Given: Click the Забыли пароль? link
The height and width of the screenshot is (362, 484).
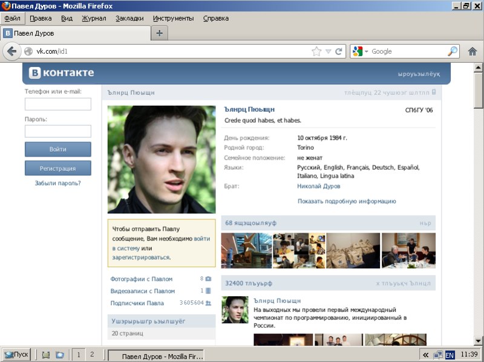Looking at the screenshot, I should click(57, 183).
